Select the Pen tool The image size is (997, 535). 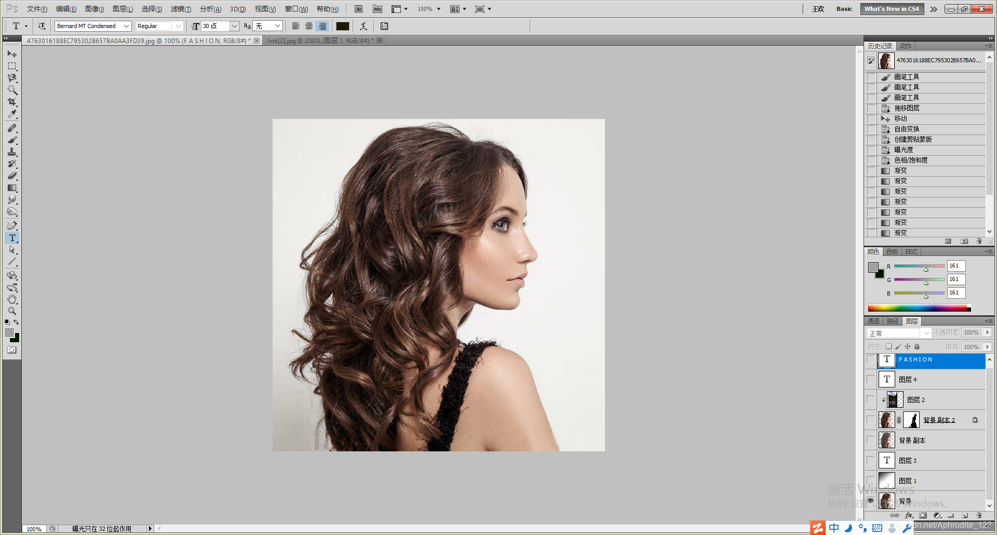(12, 225)
